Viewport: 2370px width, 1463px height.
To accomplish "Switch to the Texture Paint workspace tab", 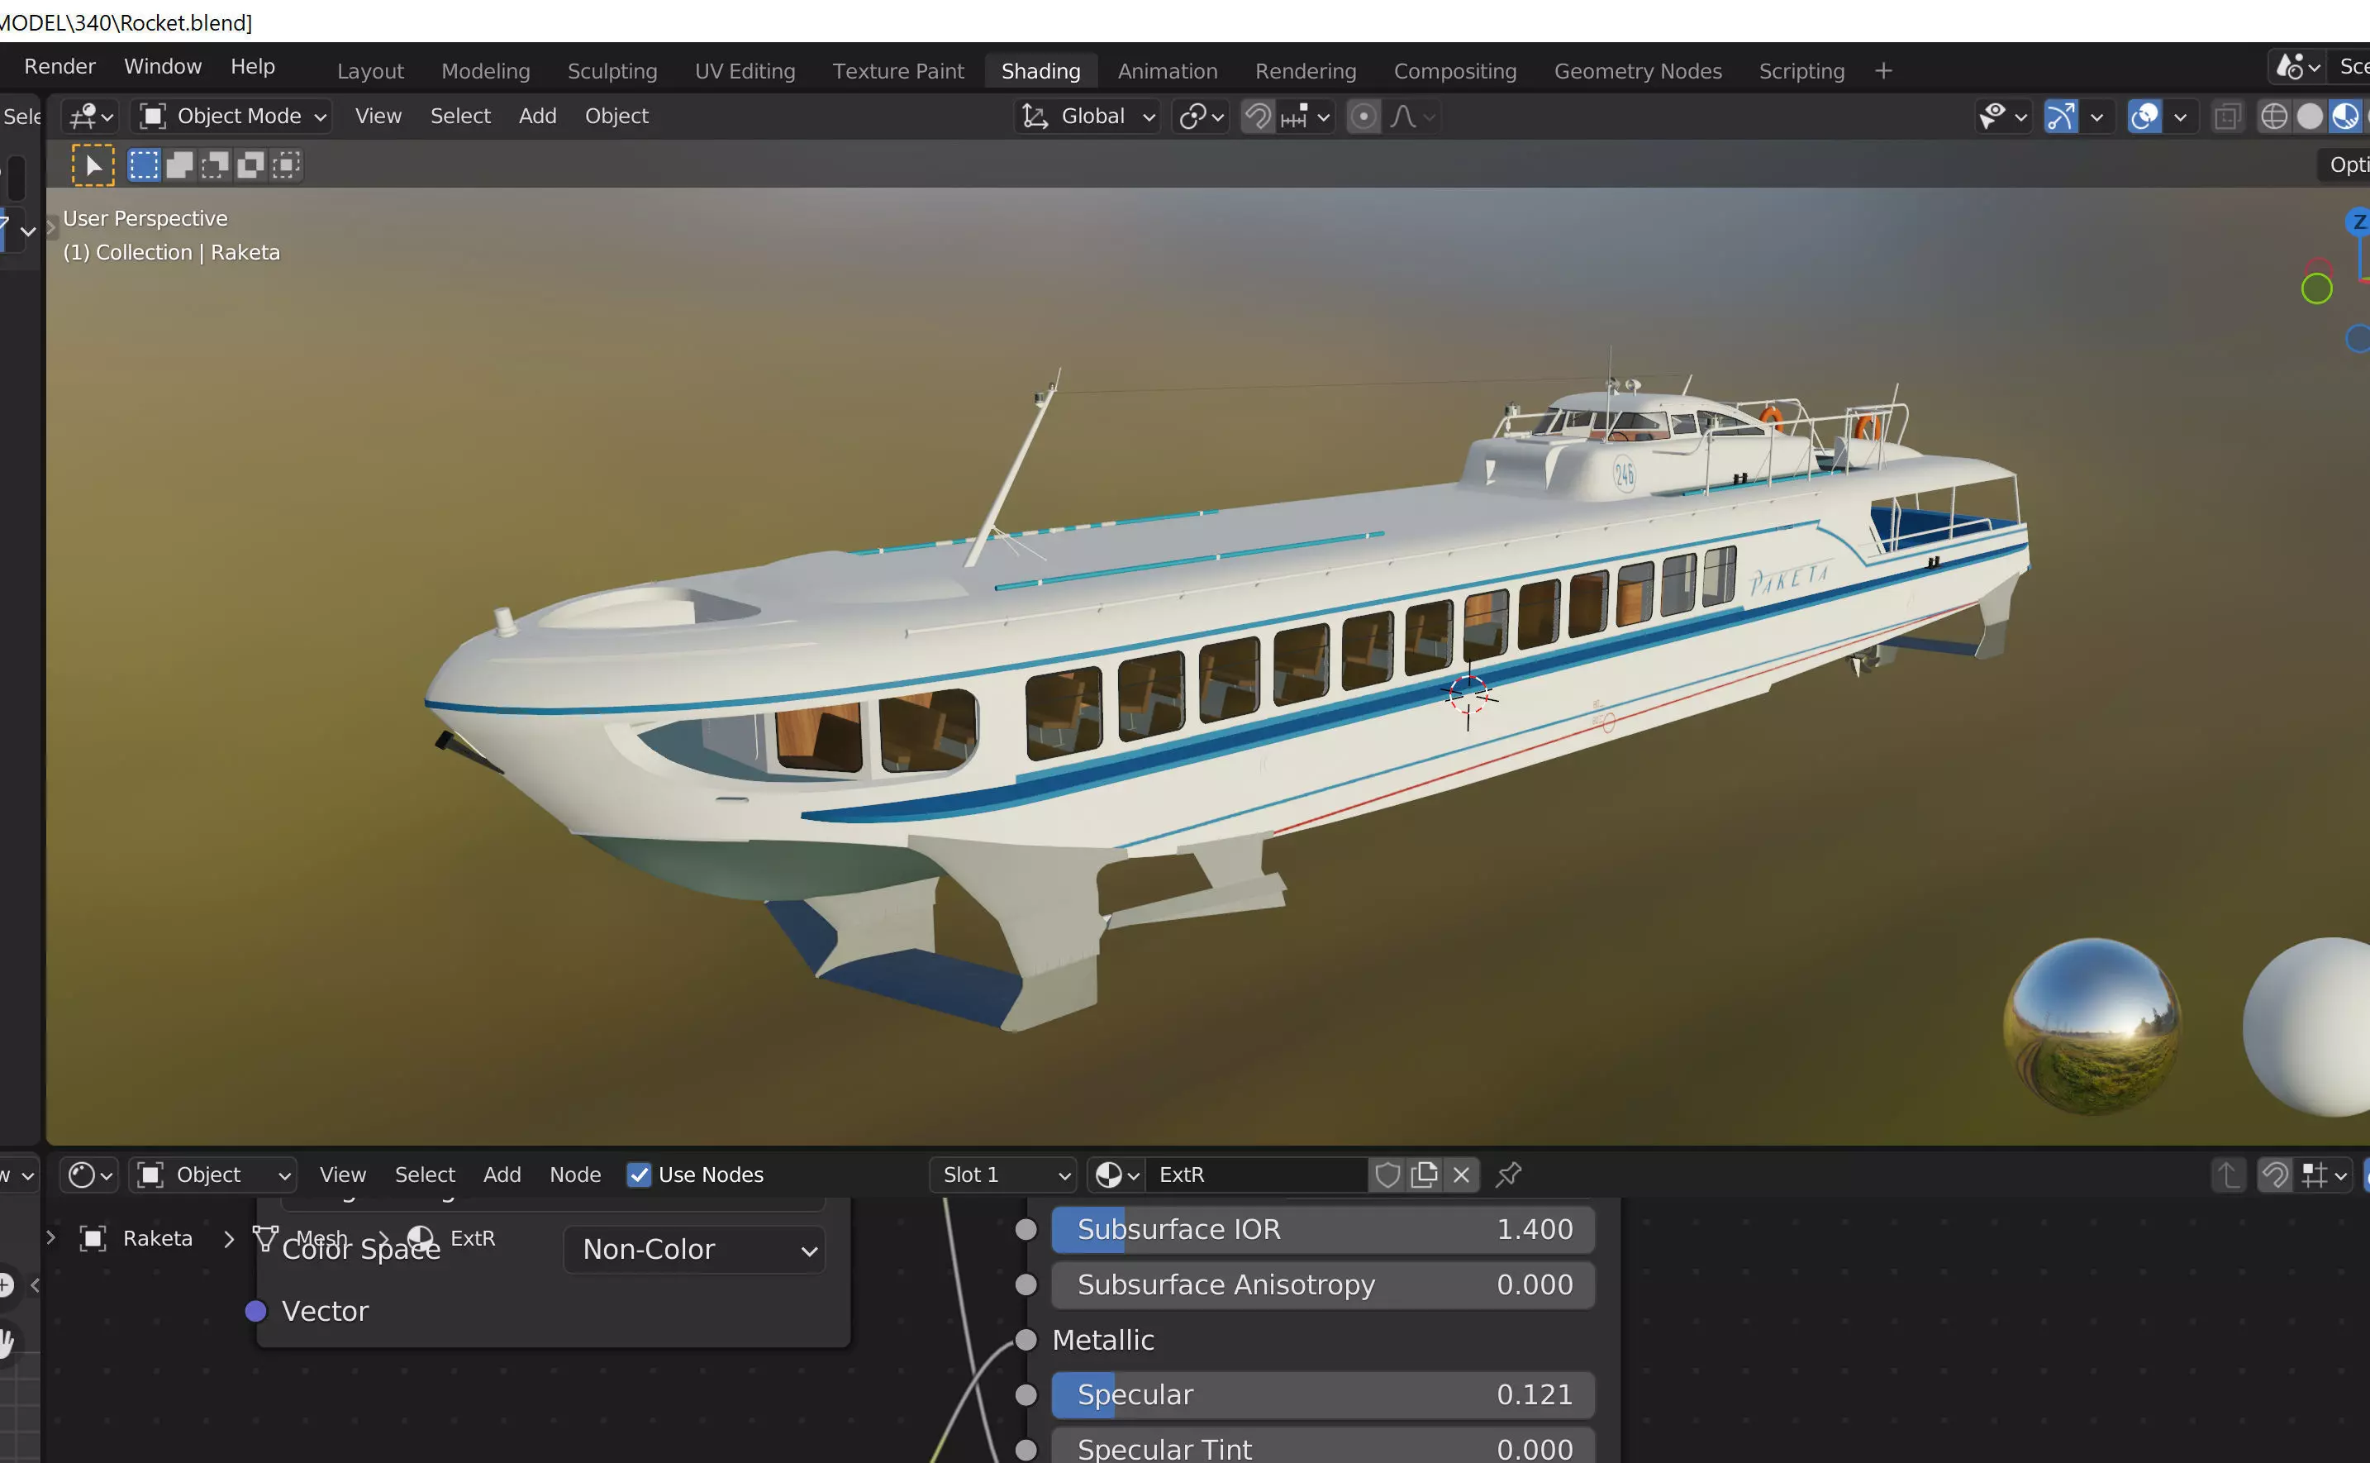I will (x=897, y=72).
